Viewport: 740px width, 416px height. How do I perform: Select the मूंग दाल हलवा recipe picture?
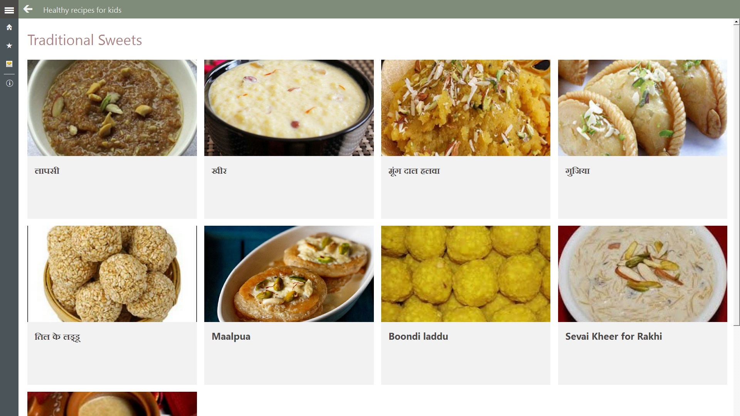(x=466, y=108)
